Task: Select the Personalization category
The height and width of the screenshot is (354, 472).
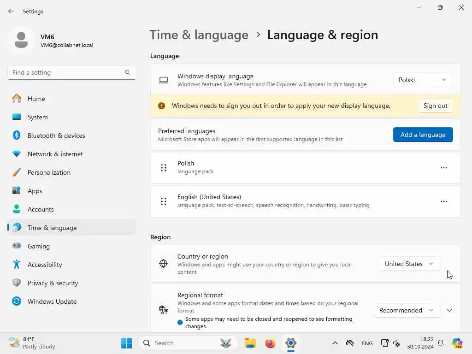Action: 72,172
